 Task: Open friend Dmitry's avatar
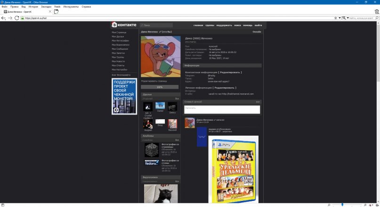pos(172,107)
